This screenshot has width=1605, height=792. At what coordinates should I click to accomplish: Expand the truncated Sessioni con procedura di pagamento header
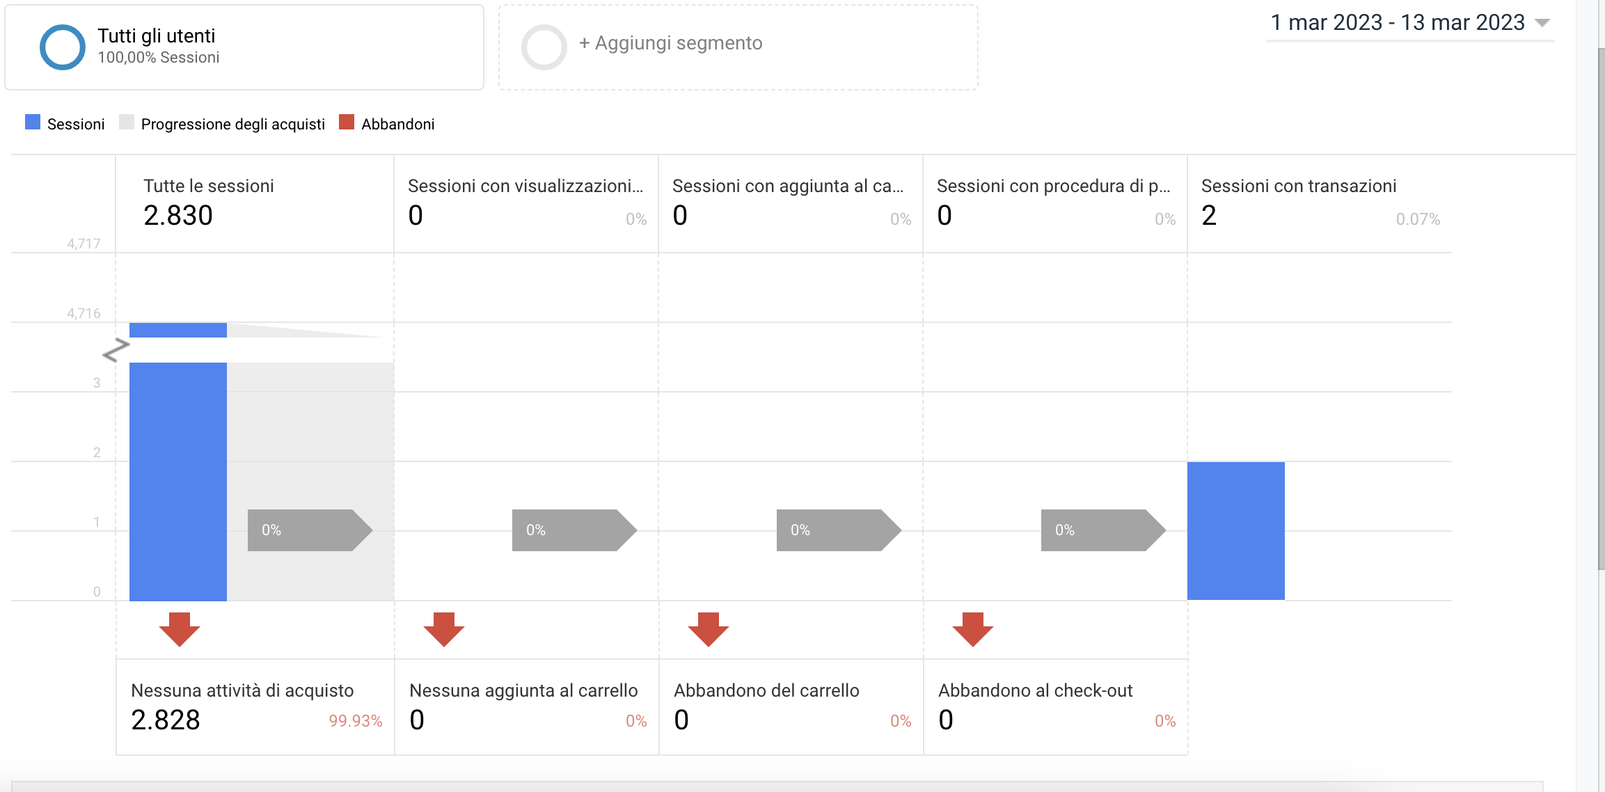pyautogui.click(x=1054, y=186)
